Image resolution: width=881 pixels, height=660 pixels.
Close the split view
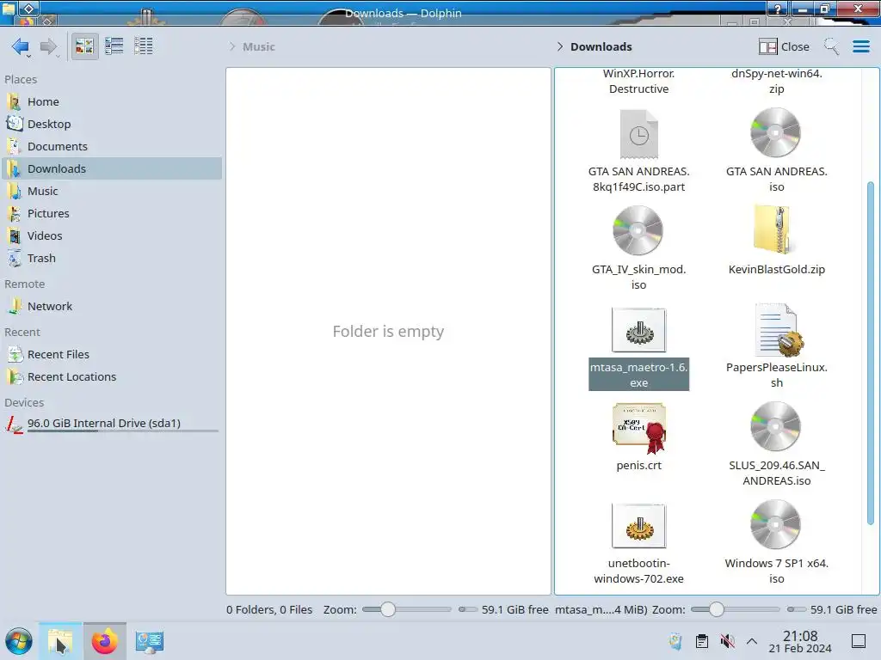click(784, 46)
